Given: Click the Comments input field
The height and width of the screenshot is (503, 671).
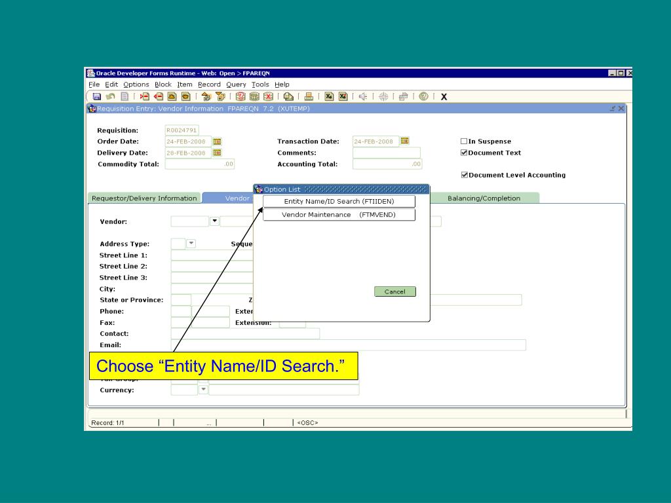Looking at the screenshot, I should [387, 153].
